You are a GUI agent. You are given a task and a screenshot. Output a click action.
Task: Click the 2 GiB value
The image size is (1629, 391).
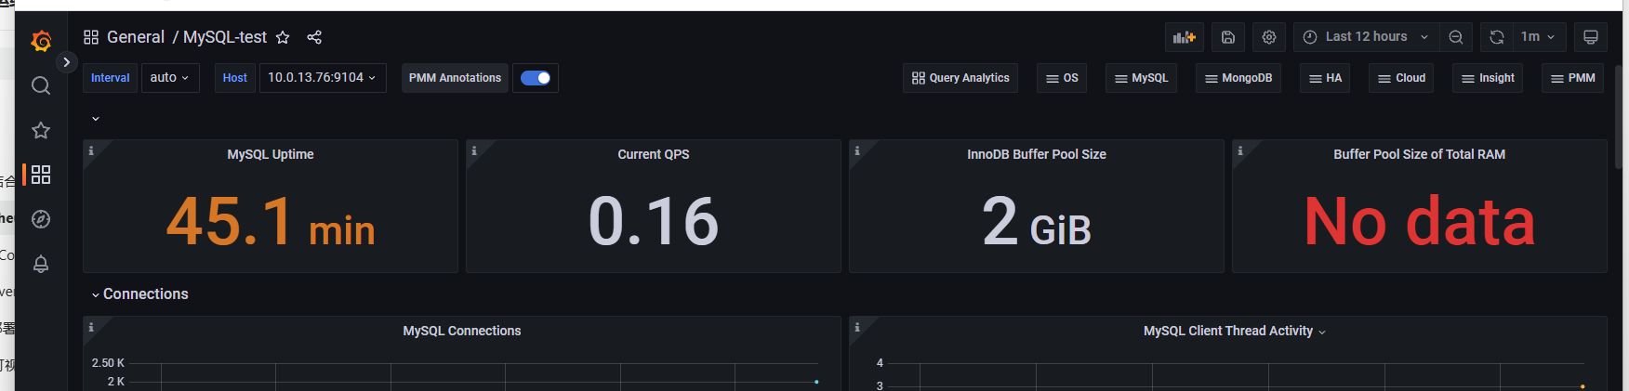[x=1037, y=223]
